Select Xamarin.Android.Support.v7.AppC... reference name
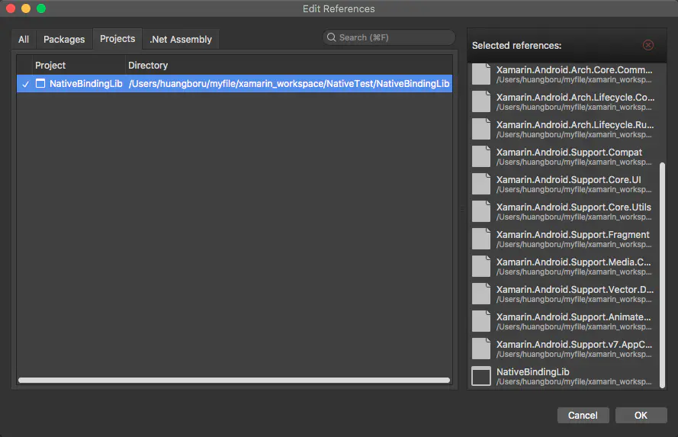678x437 pixels. click(574, 345)
